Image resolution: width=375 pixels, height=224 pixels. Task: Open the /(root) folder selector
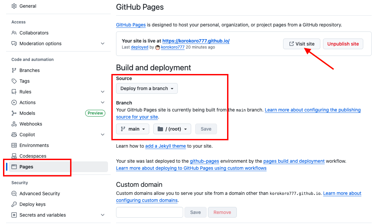pyautogui.click(x=172, y=129)
